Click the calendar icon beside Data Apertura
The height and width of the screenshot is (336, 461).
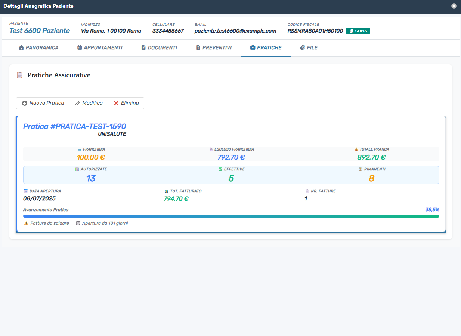point(26,191)
